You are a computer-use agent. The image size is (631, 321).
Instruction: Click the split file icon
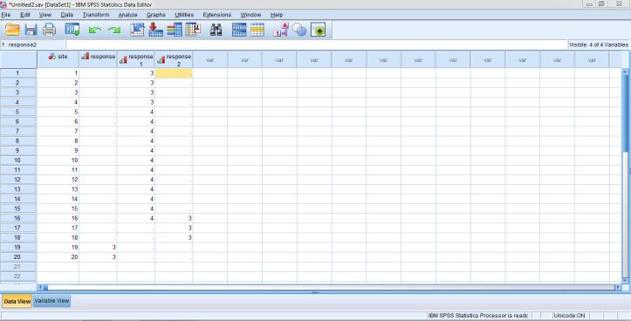click(x=239, y=30)
